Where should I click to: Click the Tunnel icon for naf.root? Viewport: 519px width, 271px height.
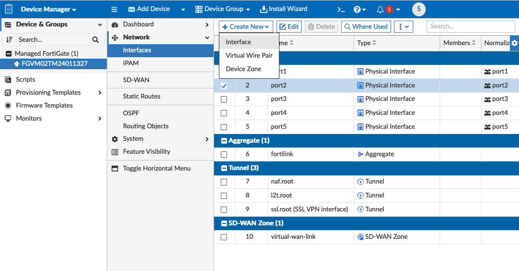click(360, 182)
